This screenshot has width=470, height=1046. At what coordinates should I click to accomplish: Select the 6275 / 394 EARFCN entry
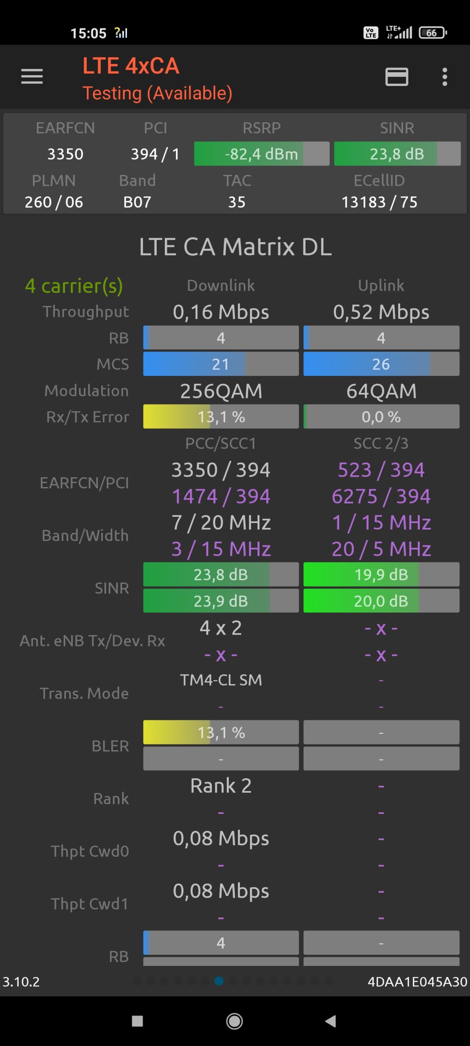tap(381, 496)
